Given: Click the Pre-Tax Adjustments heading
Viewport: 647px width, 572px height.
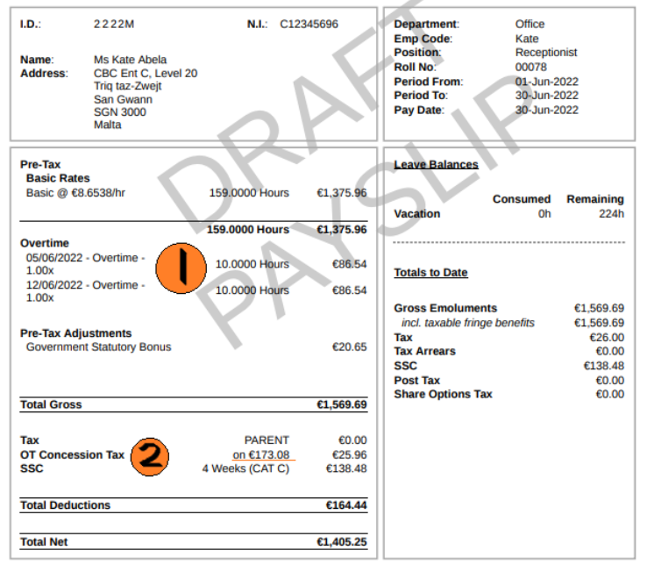Looking at the screenshot, I should tap(76, 333).
